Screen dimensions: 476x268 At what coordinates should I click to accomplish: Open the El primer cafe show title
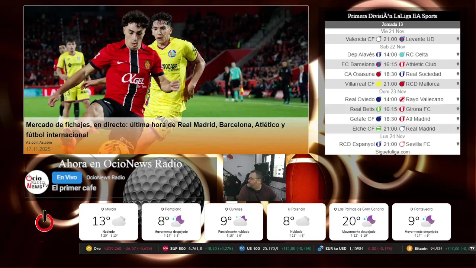pyautogui.click(x=74, y=188)
